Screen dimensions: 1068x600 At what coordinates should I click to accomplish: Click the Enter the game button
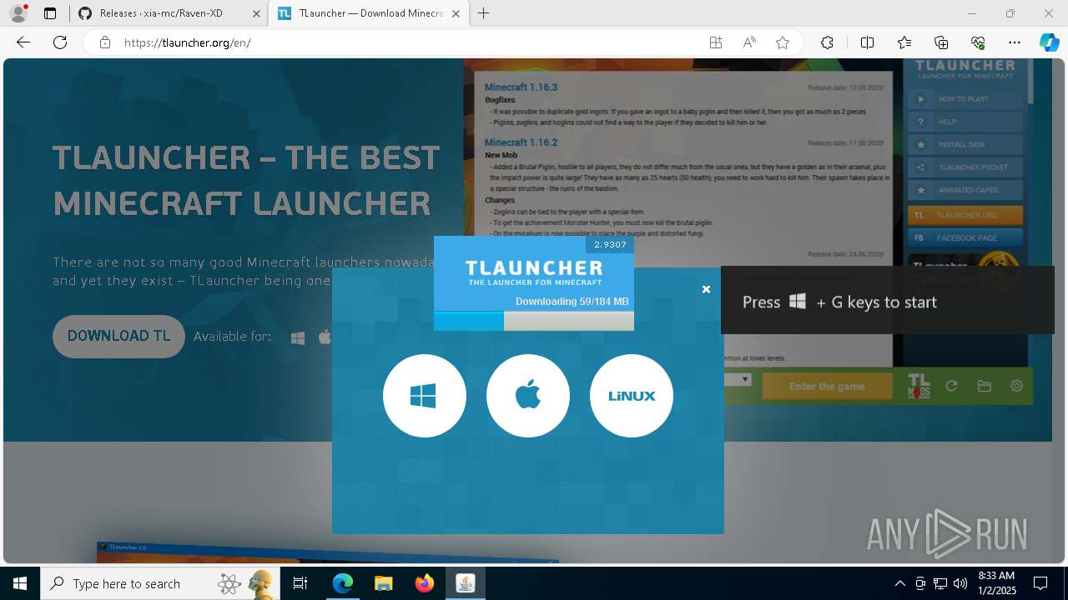[827, 386]
